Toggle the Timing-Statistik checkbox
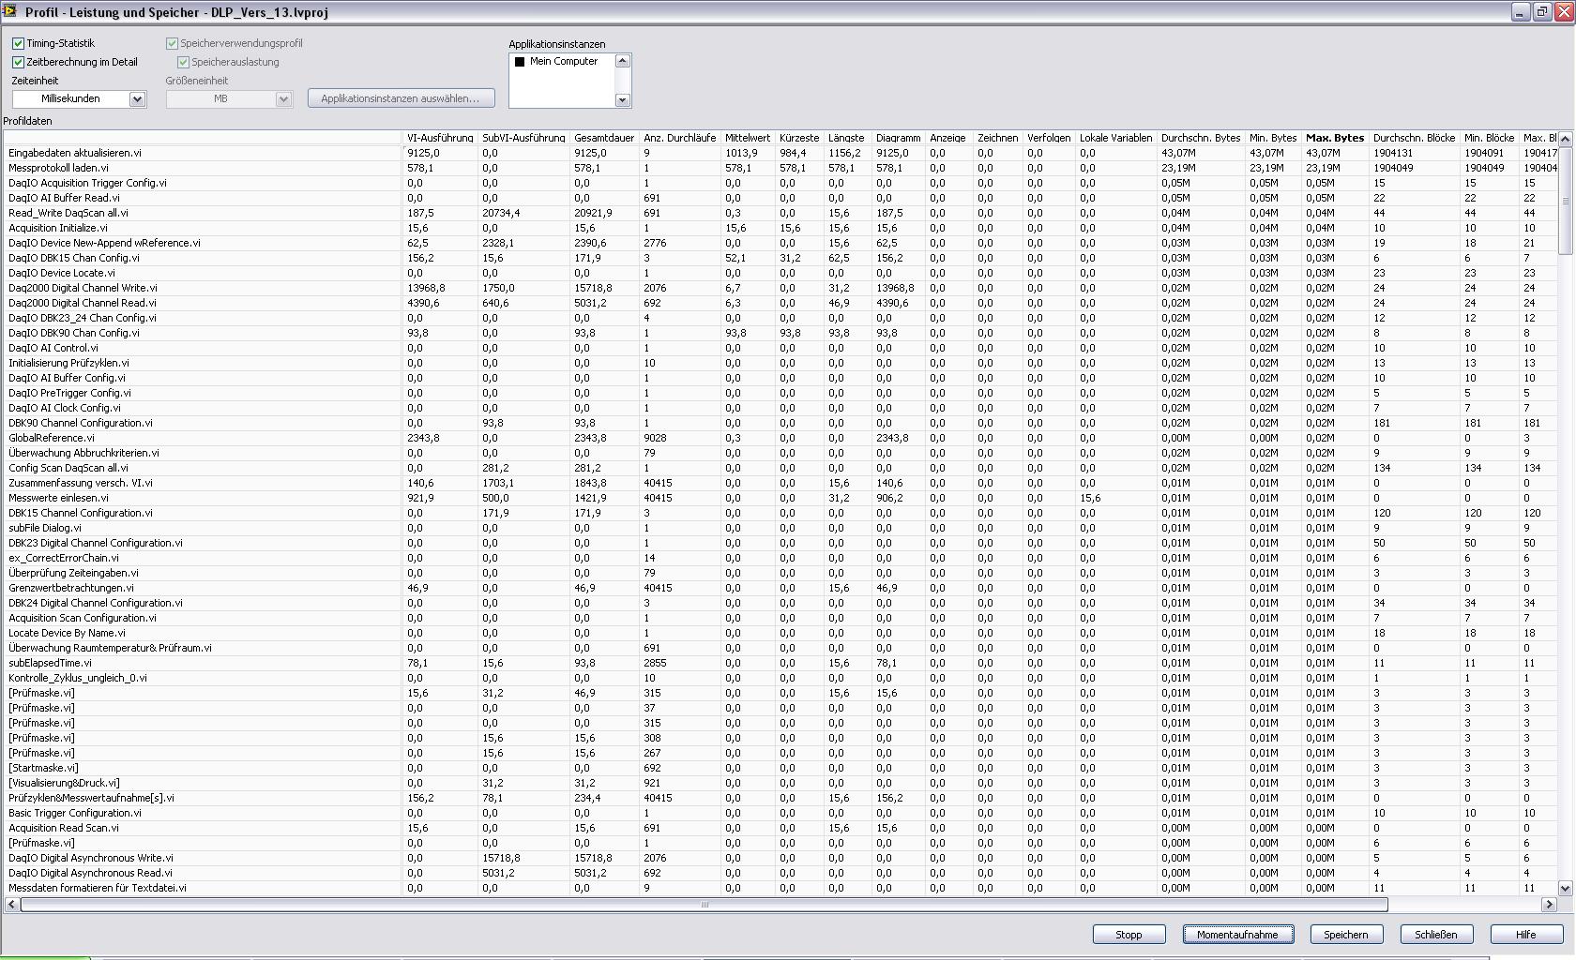Image resolution: width=1576 pixels, height=960 pixels. point(18,43)
